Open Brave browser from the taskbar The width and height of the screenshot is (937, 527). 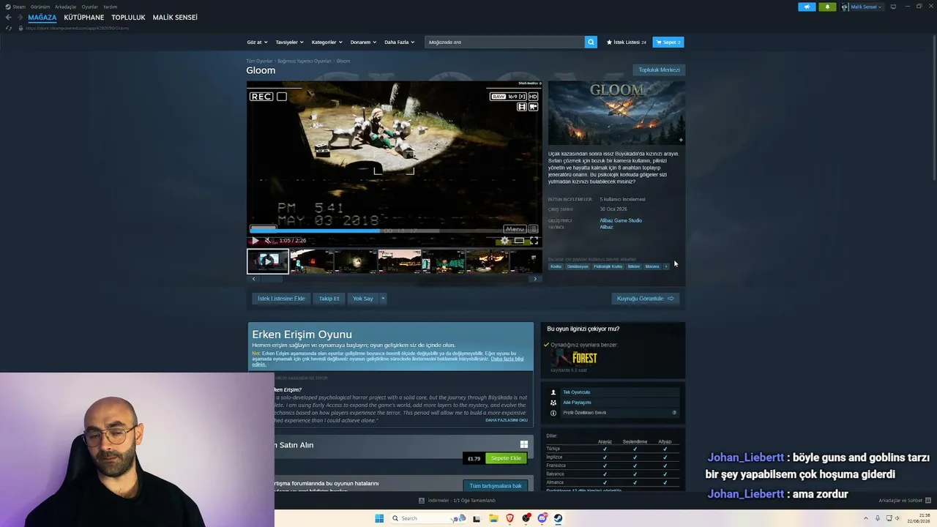click(509, 518)
